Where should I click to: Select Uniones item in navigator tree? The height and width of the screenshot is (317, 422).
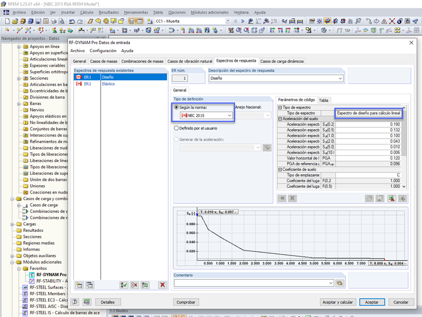pos(37,186)
